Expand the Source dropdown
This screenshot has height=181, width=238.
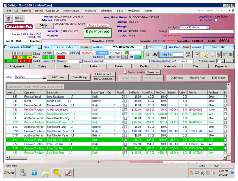coord(80,61)
